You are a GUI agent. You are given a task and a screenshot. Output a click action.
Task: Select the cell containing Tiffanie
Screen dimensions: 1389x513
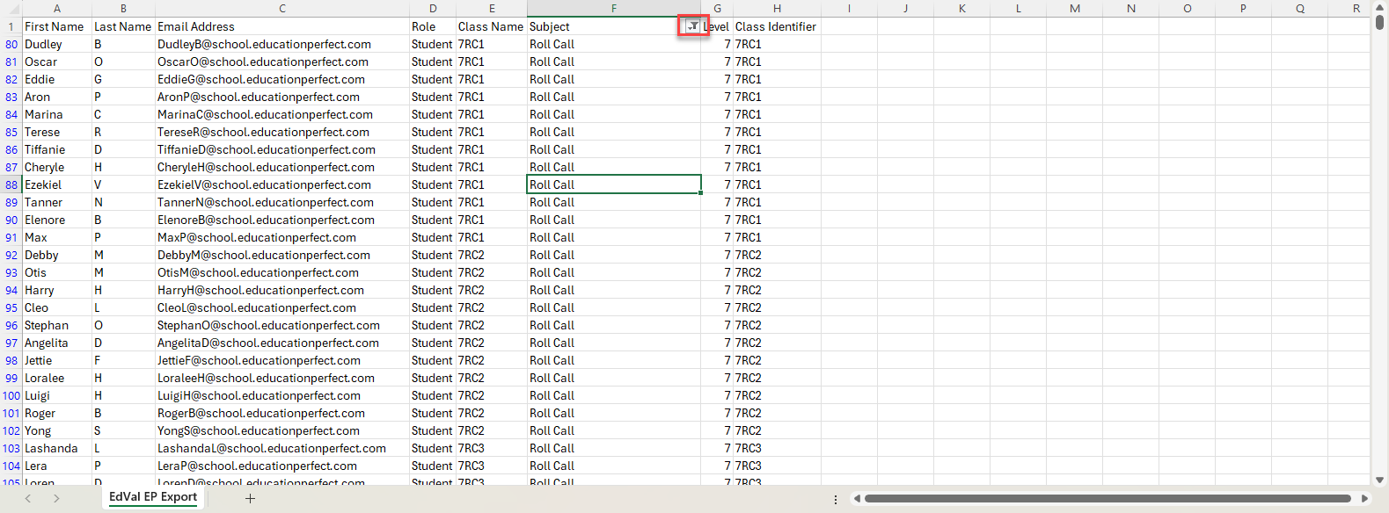57,149
